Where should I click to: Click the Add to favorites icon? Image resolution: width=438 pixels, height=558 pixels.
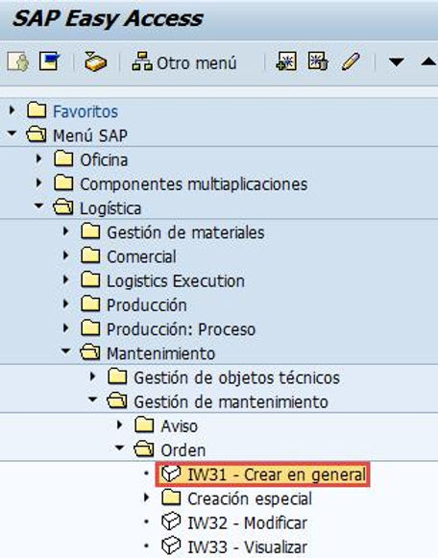[x=286, y=61]
